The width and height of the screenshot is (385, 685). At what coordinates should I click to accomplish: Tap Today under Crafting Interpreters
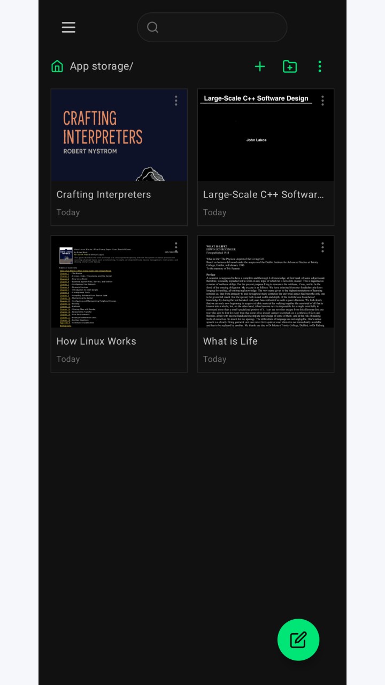68,212
